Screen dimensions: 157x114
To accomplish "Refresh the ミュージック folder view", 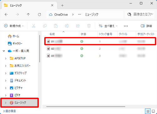I will coord(39,14).
